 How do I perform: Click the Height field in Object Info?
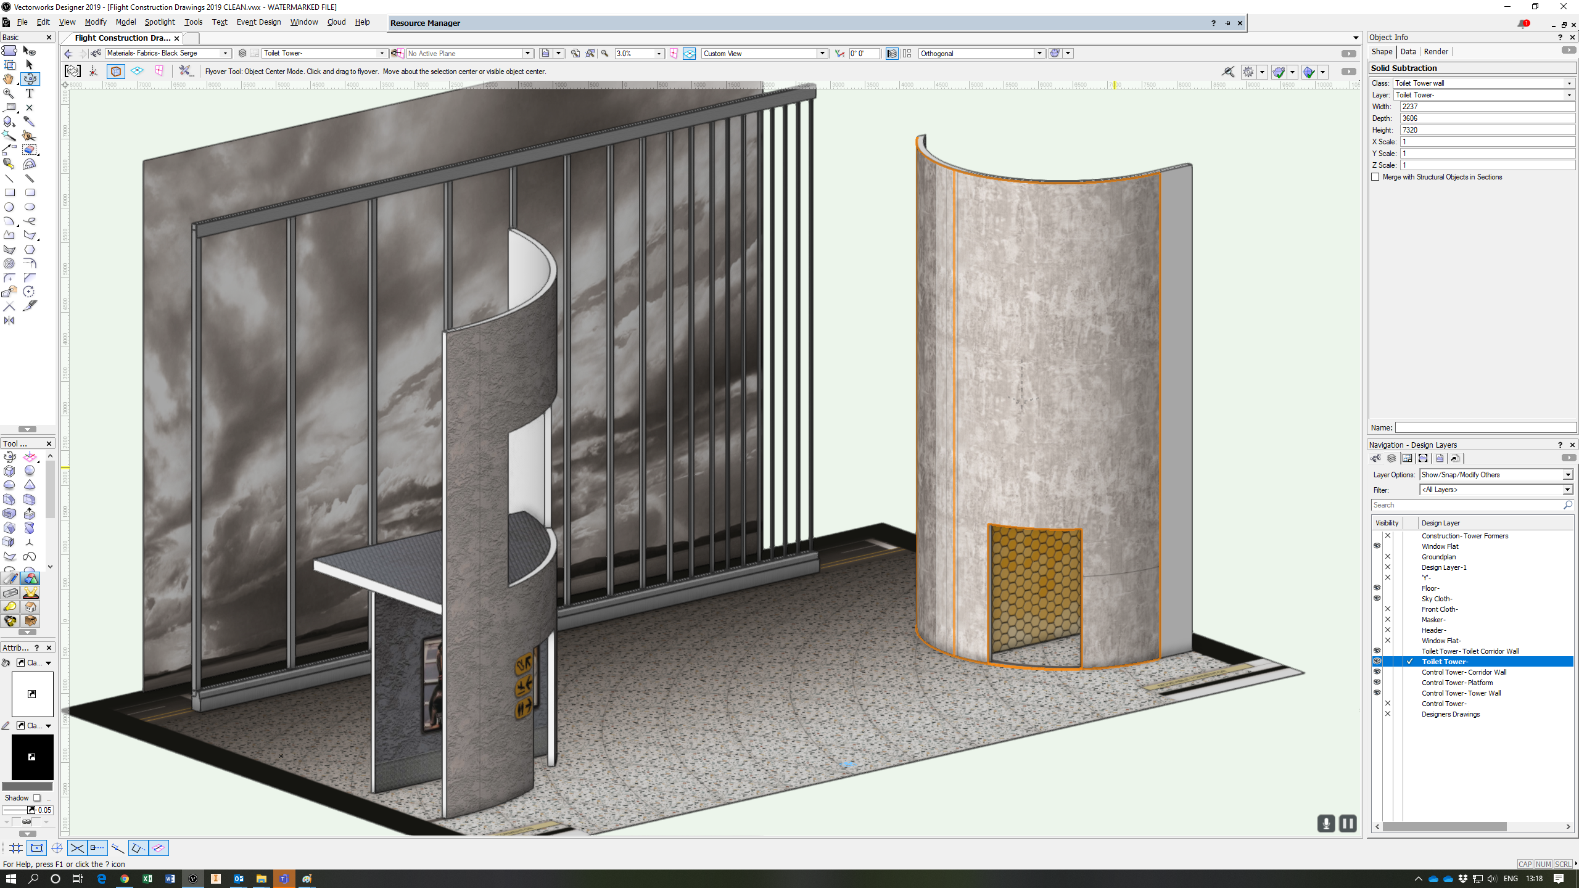tap(1486, 130)
